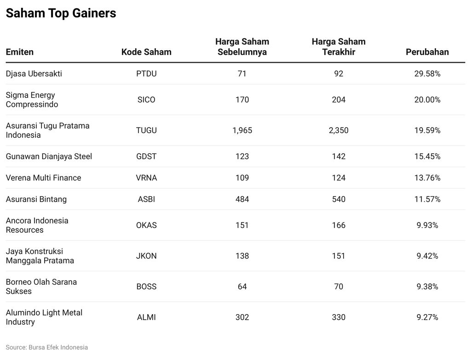
Task: Click the Emiten column header
Action: (x=20, y=52)
